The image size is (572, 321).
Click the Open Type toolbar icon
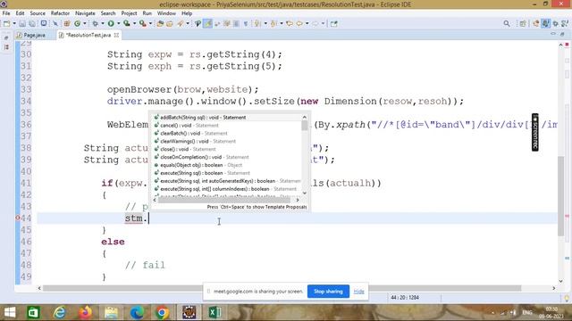pos(160,24)
